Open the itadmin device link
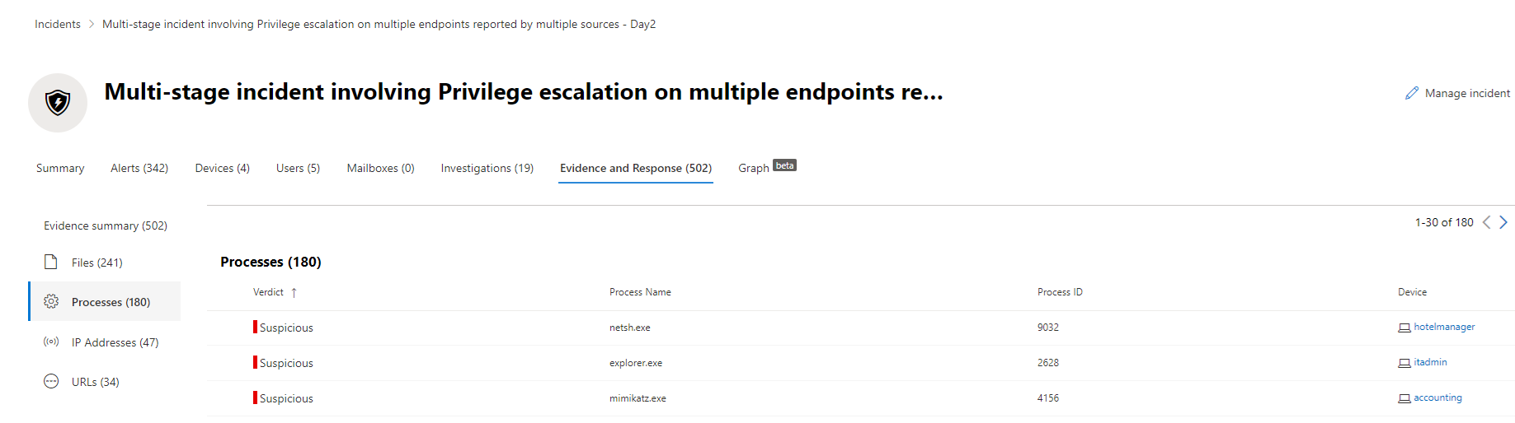 [1430, 362]
